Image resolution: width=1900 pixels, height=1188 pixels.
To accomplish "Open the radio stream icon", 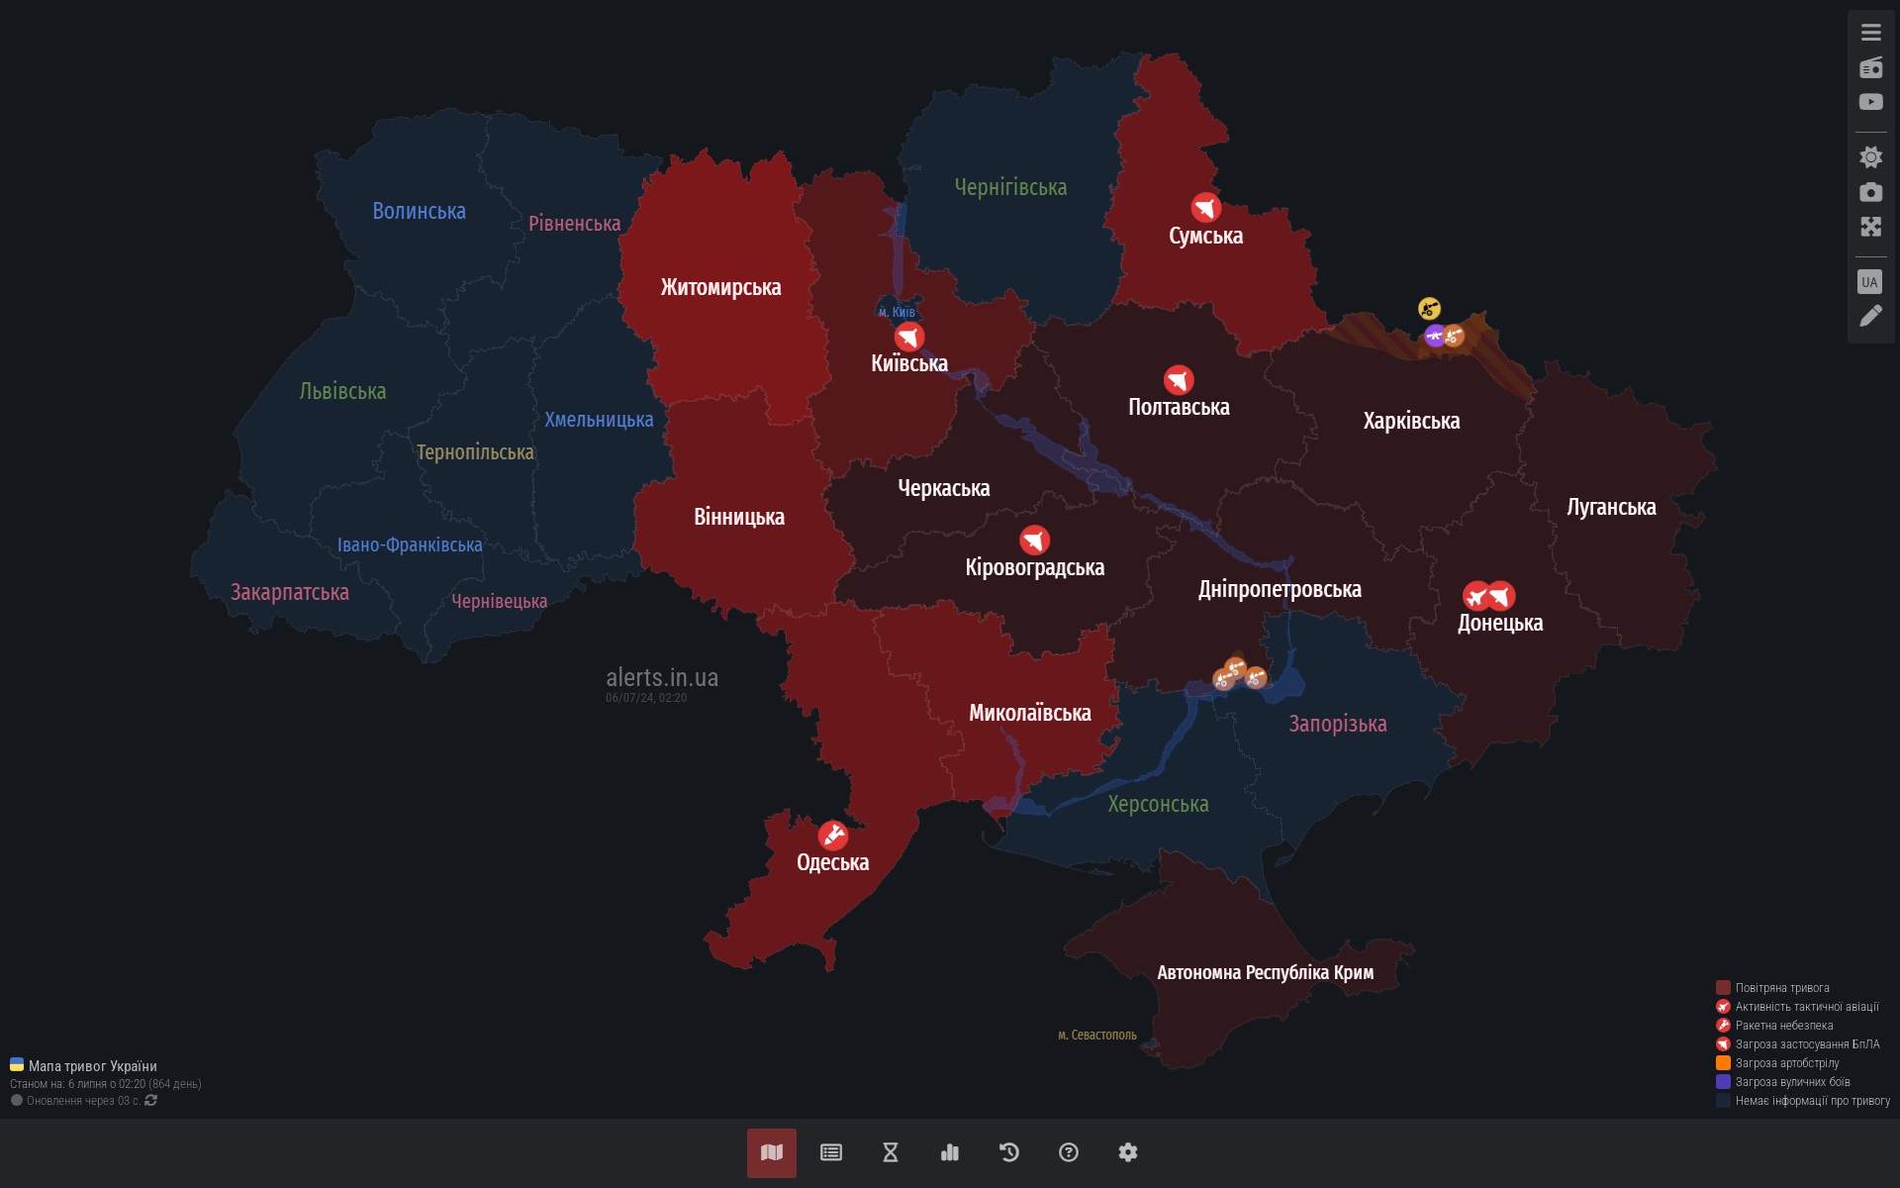I will (1870, 67).
